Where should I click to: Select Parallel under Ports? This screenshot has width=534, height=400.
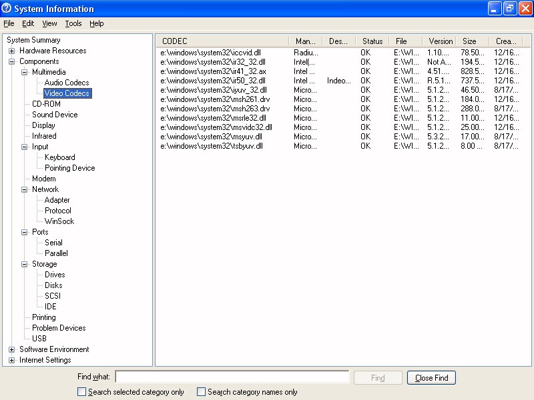coord(56,253)
